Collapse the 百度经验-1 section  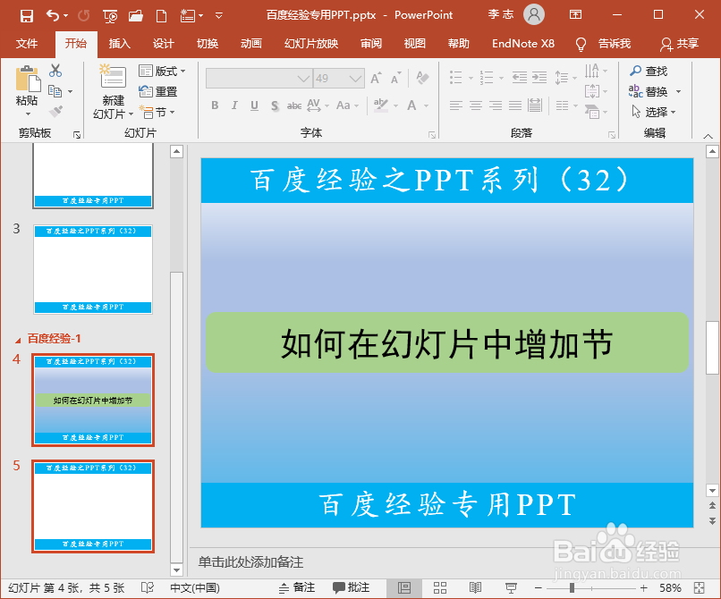[18, 341]
